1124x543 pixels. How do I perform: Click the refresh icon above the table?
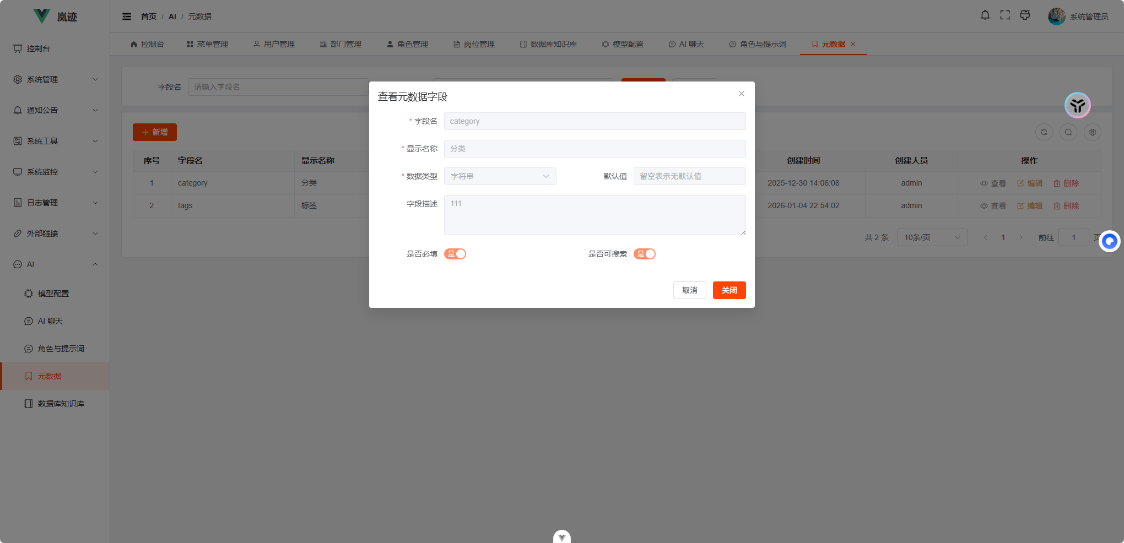pyautogui.click(x=1044, y=132)
